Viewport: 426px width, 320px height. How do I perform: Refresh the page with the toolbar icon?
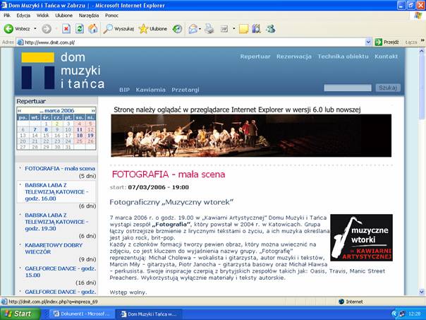pos(80,29)
